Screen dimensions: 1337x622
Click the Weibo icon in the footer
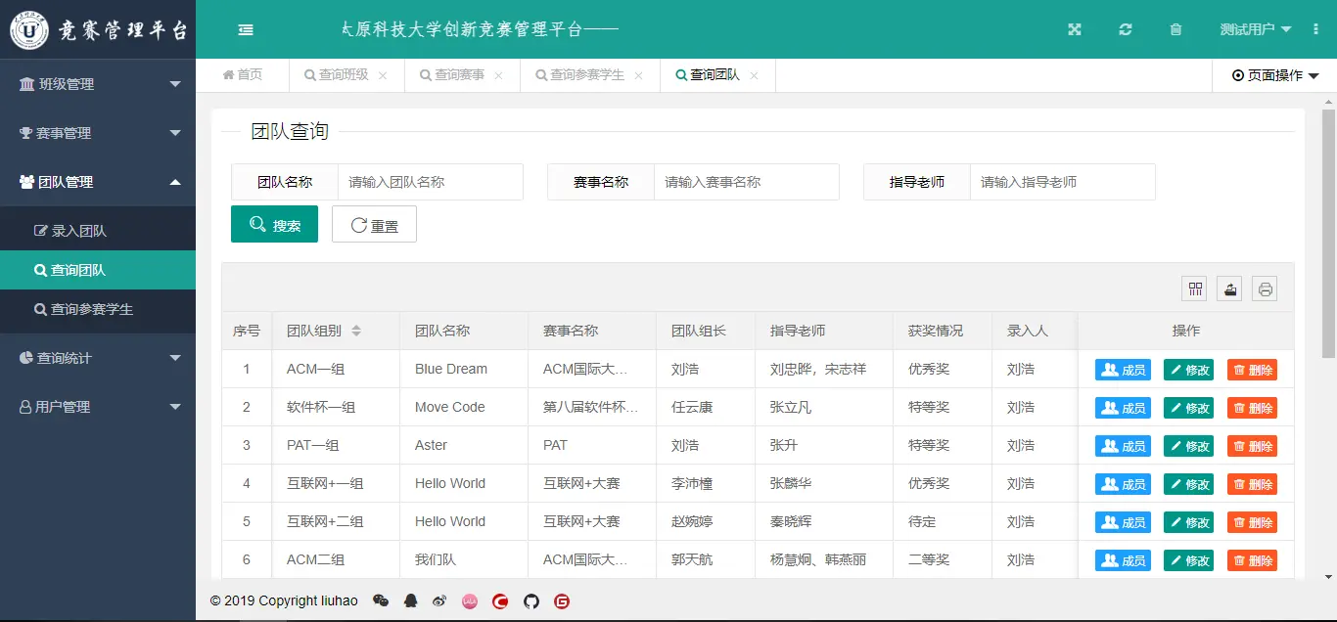(439, 600)
